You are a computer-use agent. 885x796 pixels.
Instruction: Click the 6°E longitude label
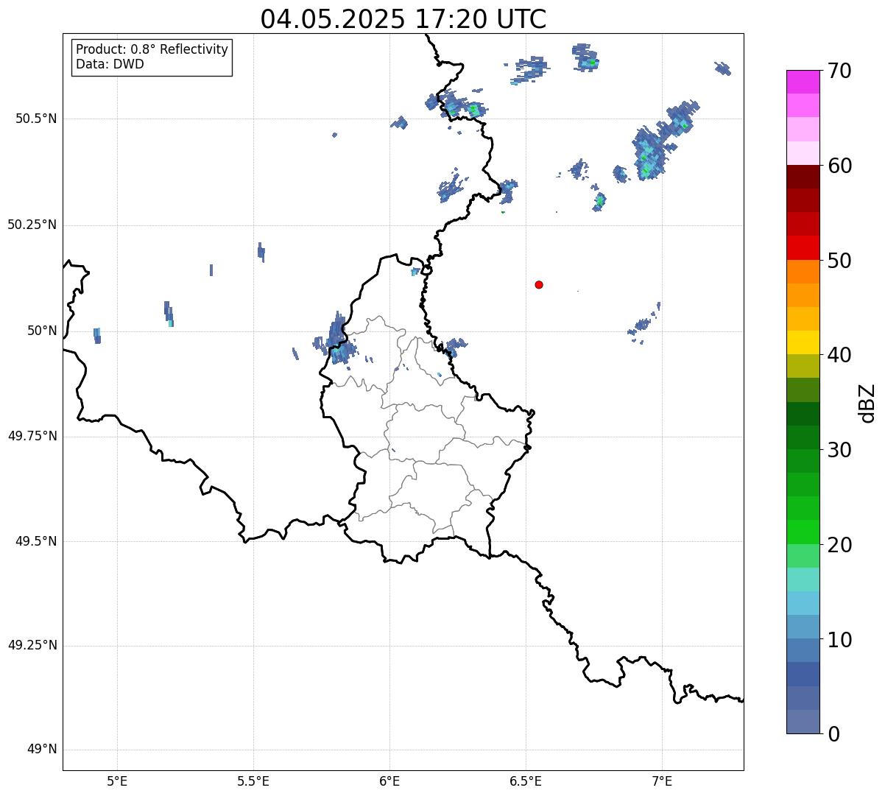click(389, 781)
